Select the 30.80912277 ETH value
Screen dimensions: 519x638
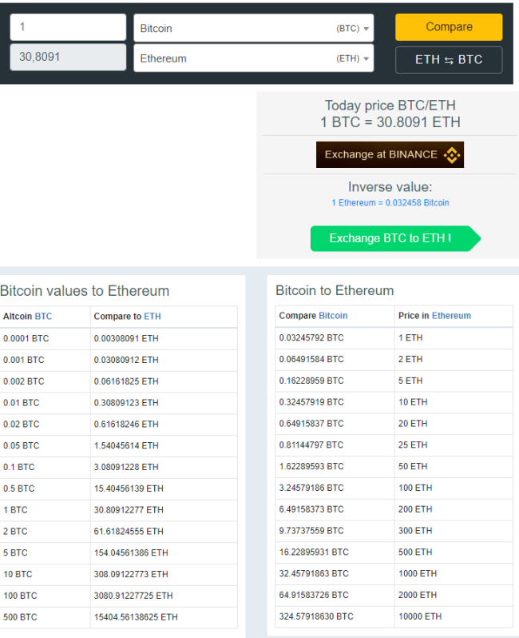[x=129, y=510]
